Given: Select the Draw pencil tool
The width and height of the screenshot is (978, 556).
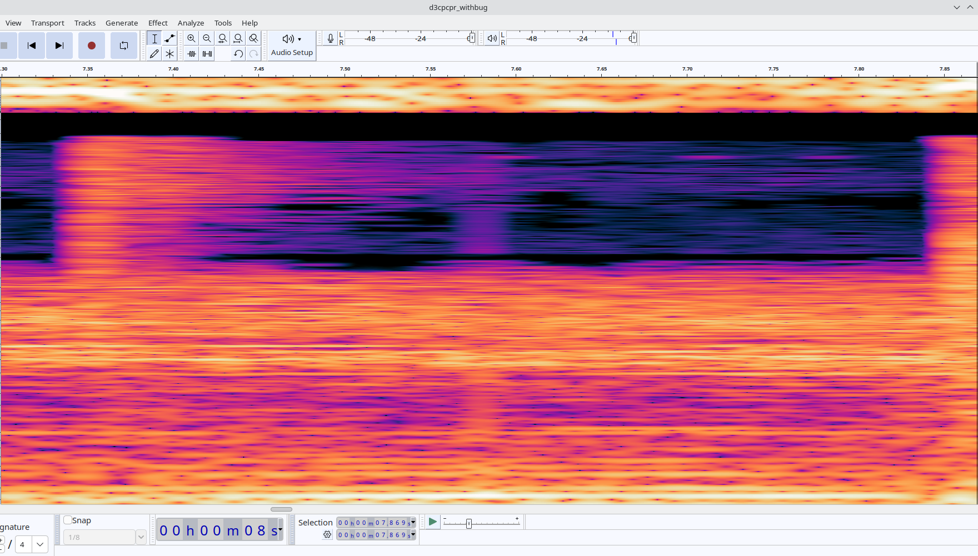Looking at the screenshot, I should click(154, 54).
